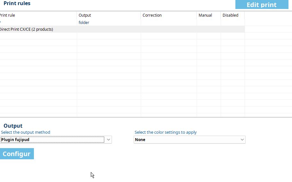The width and height of the screenshot is (292, 182).
Task: Click the Correction cell in folder row
Action: (168, 23)
